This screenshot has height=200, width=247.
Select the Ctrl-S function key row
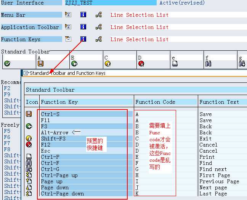(x=86, y=114)
